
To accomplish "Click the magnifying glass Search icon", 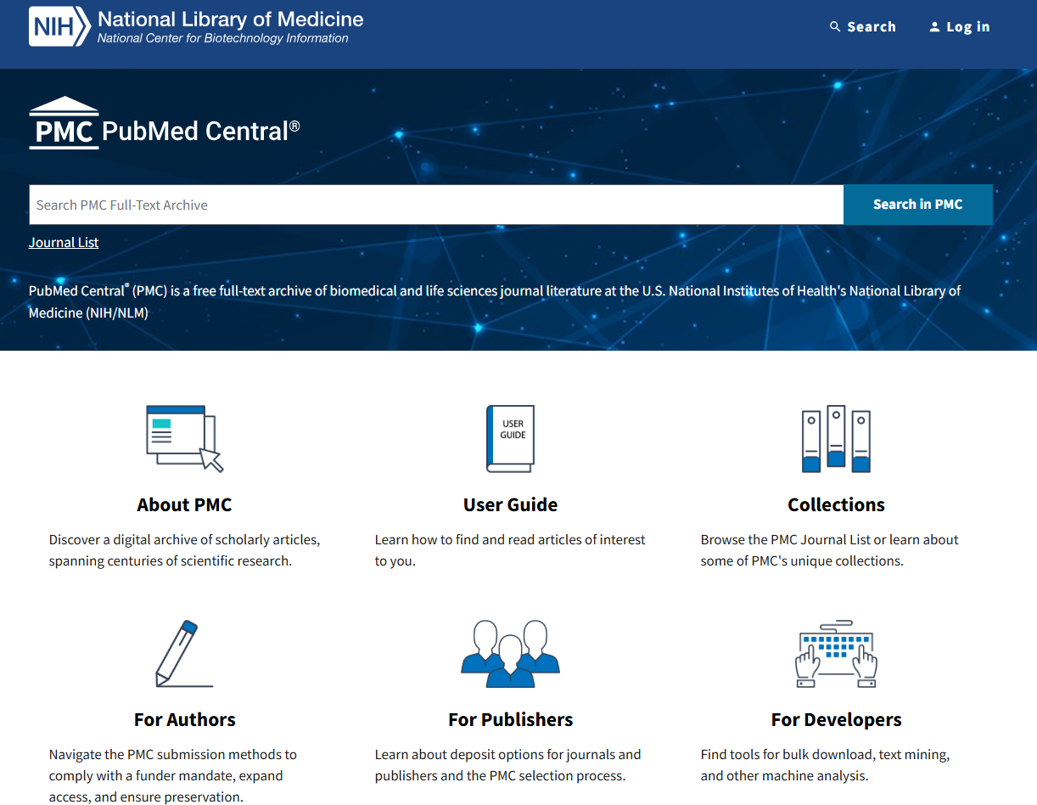I will tap(834, 26).
